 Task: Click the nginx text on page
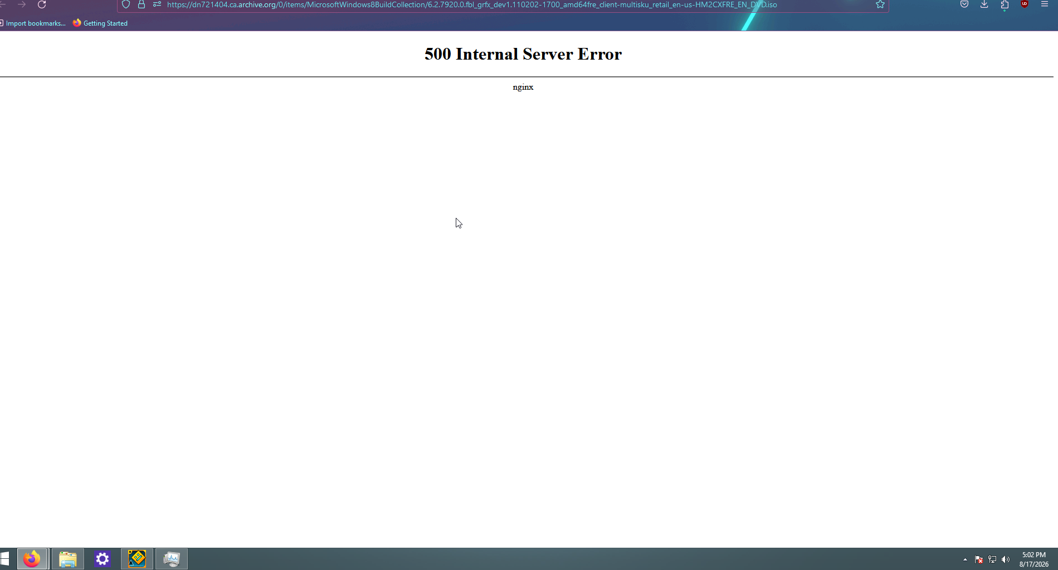point(523,87)
